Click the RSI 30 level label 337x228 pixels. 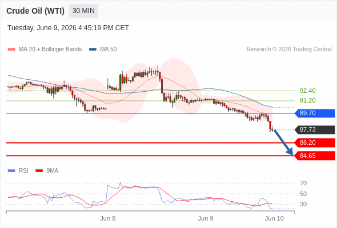click(x=303, y=204)
